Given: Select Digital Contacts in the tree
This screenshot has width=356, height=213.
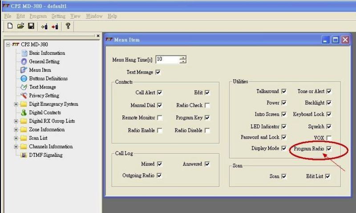Looking at the screenshot, I should [x=45, y=113].
